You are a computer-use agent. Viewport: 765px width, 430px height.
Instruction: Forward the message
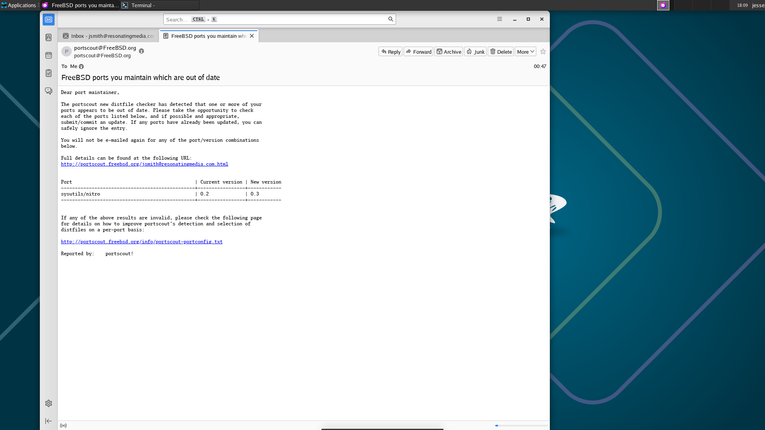tap(418, 52)
